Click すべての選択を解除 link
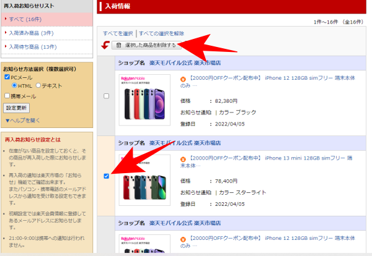This screenshot has height=256, width=372. click(x=162, y=33)
